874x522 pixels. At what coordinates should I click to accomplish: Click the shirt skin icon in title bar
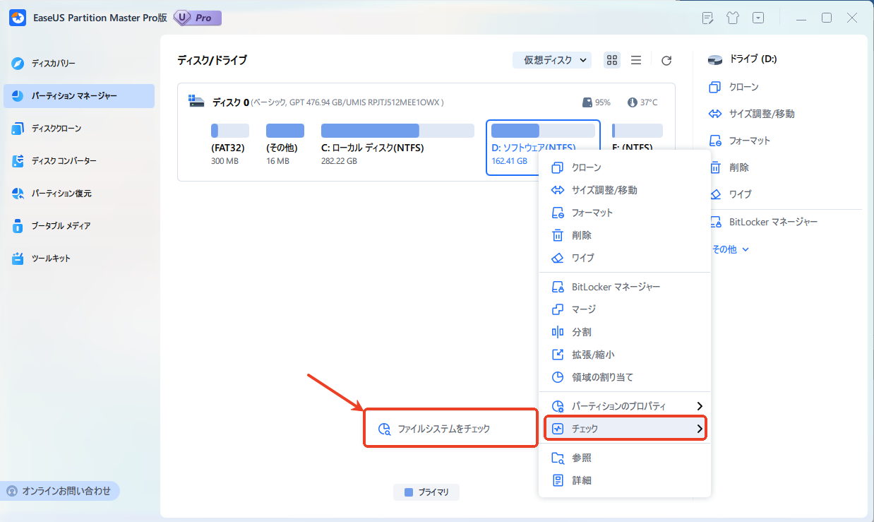click(x=733, y=18)
